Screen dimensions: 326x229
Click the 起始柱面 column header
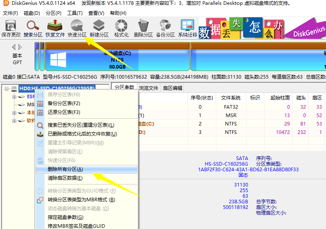pyautogui.click(x=280, y=98)
